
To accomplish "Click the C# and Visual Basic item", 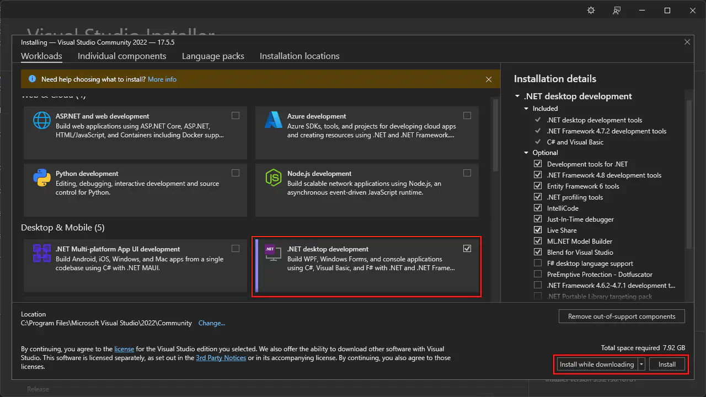I will coord(575,142).
